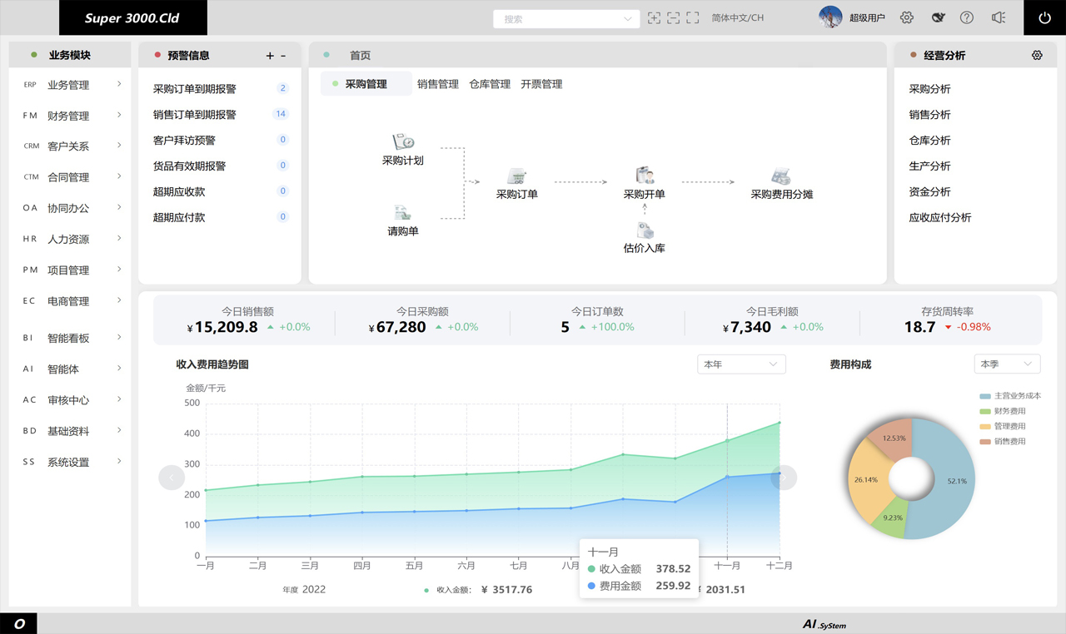1066x634 pixels.
Task: Click the speaker announcement icon
Action: pos(999,17)
